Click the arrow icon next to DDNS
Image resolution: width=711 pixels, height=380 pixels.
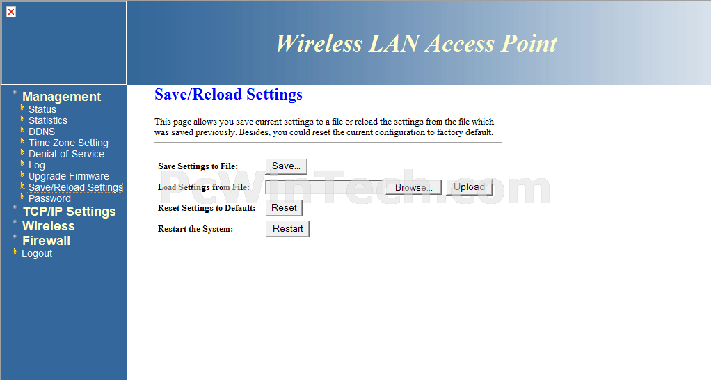click(22, 130)
